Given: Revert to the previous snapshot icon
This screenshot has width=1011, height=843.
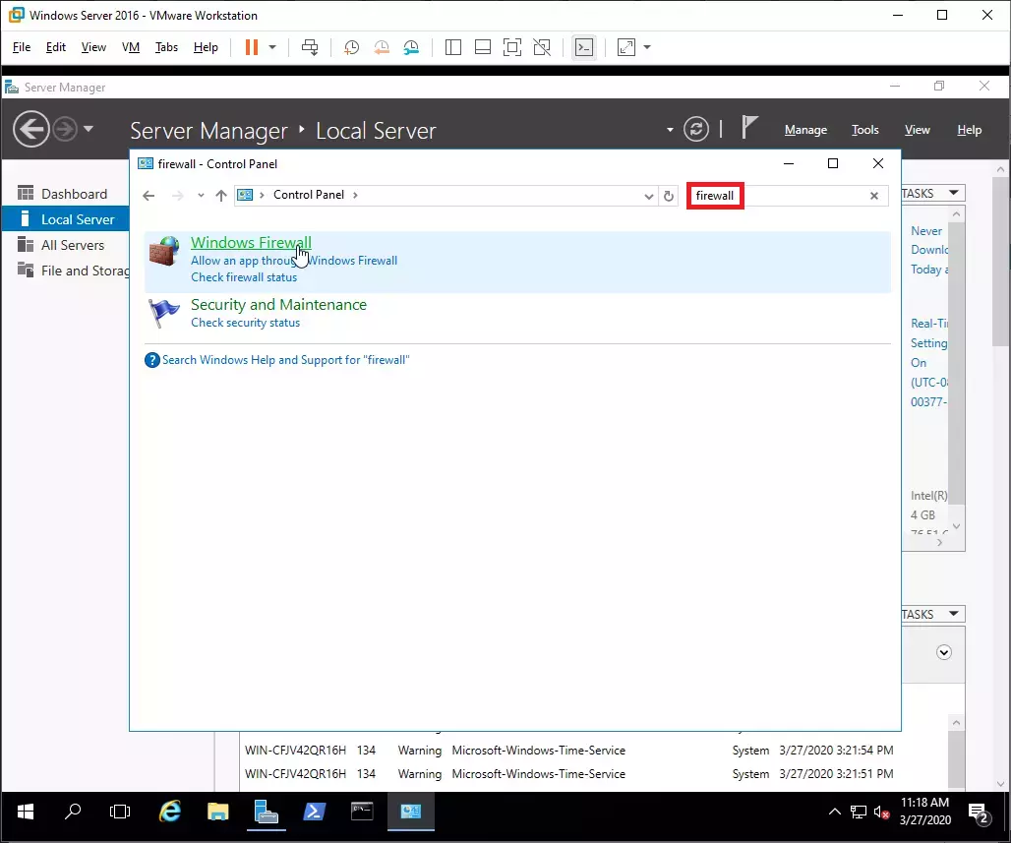Looking at the screenshot, I should click(x=382, y=47).
